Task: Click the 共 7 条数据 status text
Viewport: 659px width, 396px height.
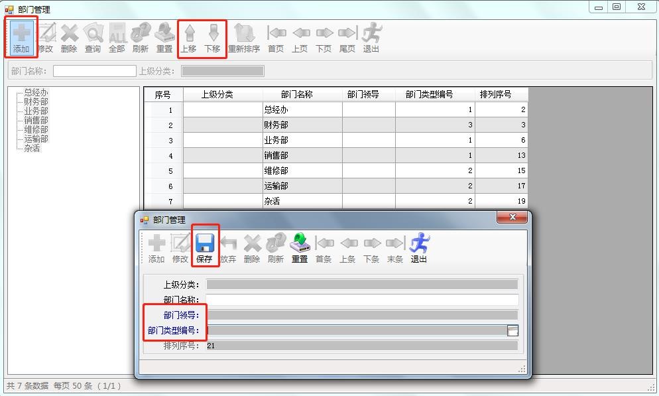Action: (28, 385)
